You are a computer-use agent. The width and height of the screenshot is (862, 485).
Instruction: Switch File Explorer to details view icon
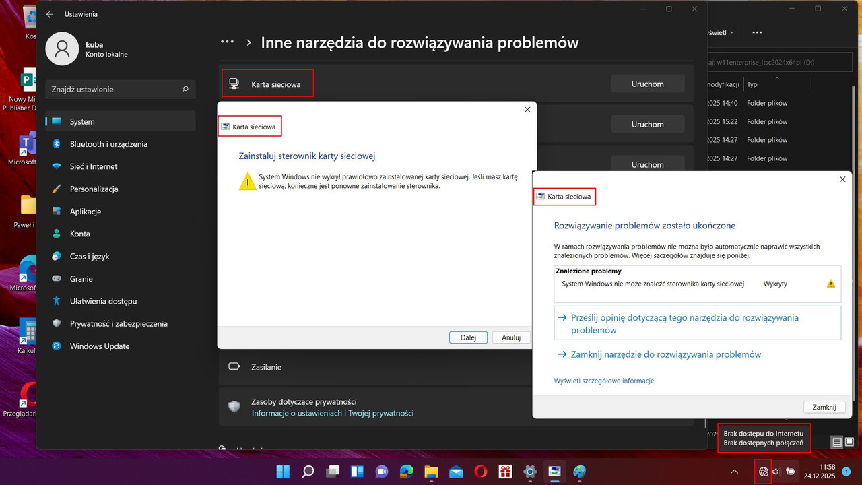tap(837, 443)
